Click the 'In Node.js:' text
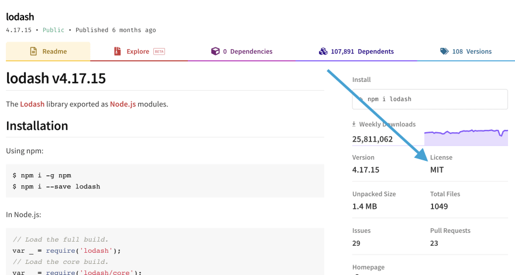The width and height of the screenshot is (515, 275). tap(23, 215)
